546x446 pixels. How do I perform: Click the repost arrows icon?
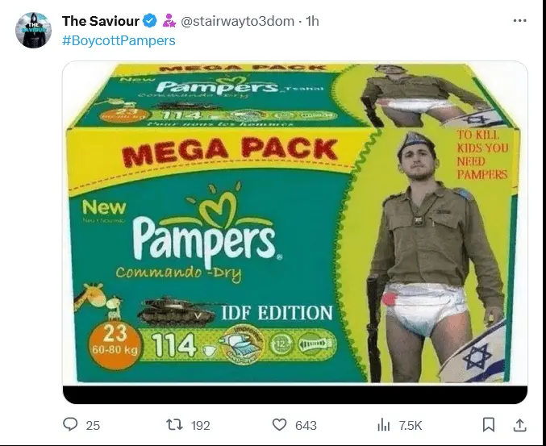[x=171, y=424]
